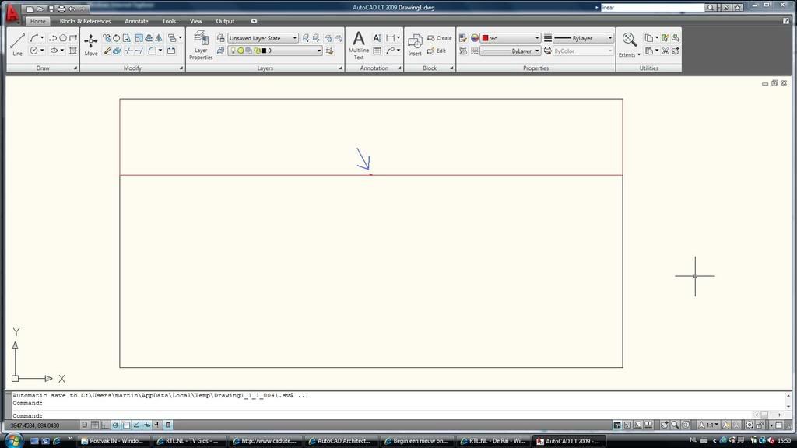Image resolution: width=797 pixels, height=448 pixels.
Task: Select the single-line text icon
Action: [377, 38]
